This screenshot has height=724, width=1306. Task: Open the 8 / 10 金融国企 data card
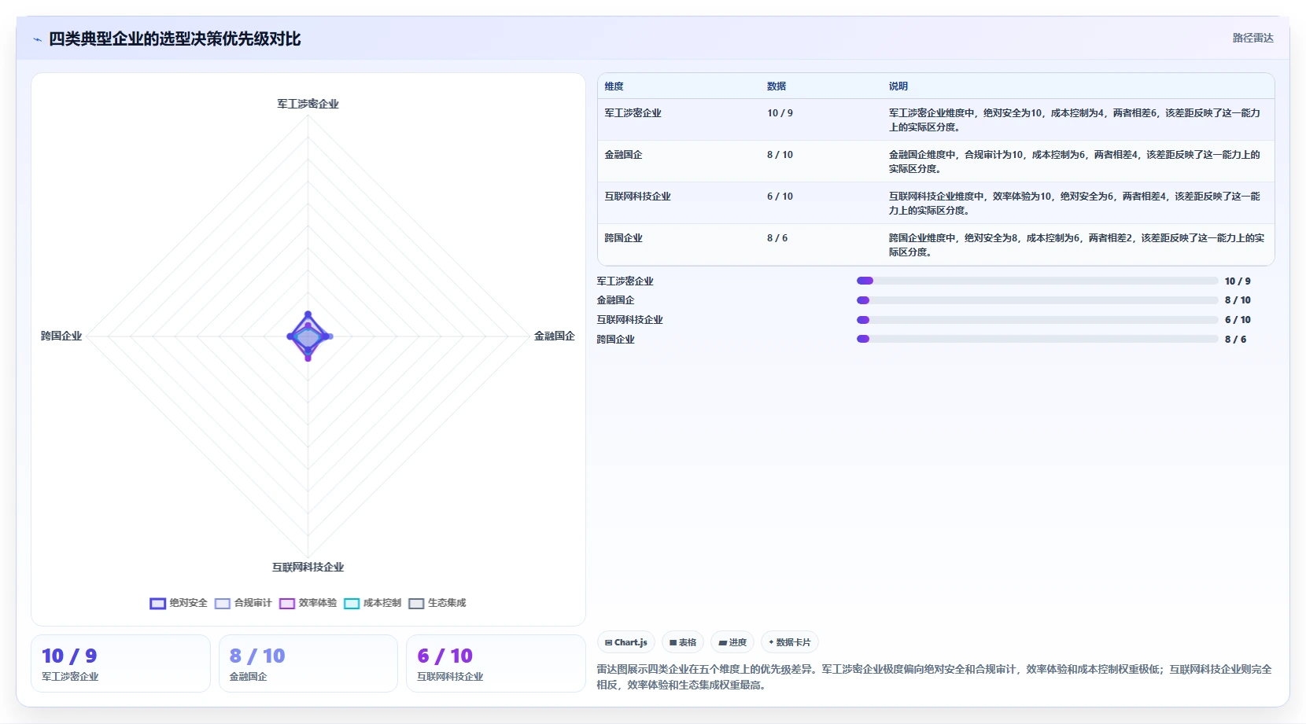(x=308, y=663)
